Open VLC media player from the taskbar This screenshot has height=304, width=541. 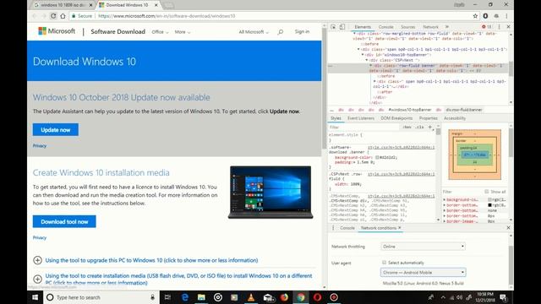click(251, 297)
